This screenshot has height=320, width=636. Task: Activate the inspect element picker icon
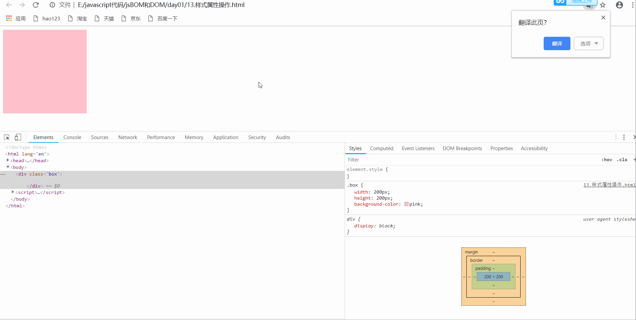pos(7,137)
